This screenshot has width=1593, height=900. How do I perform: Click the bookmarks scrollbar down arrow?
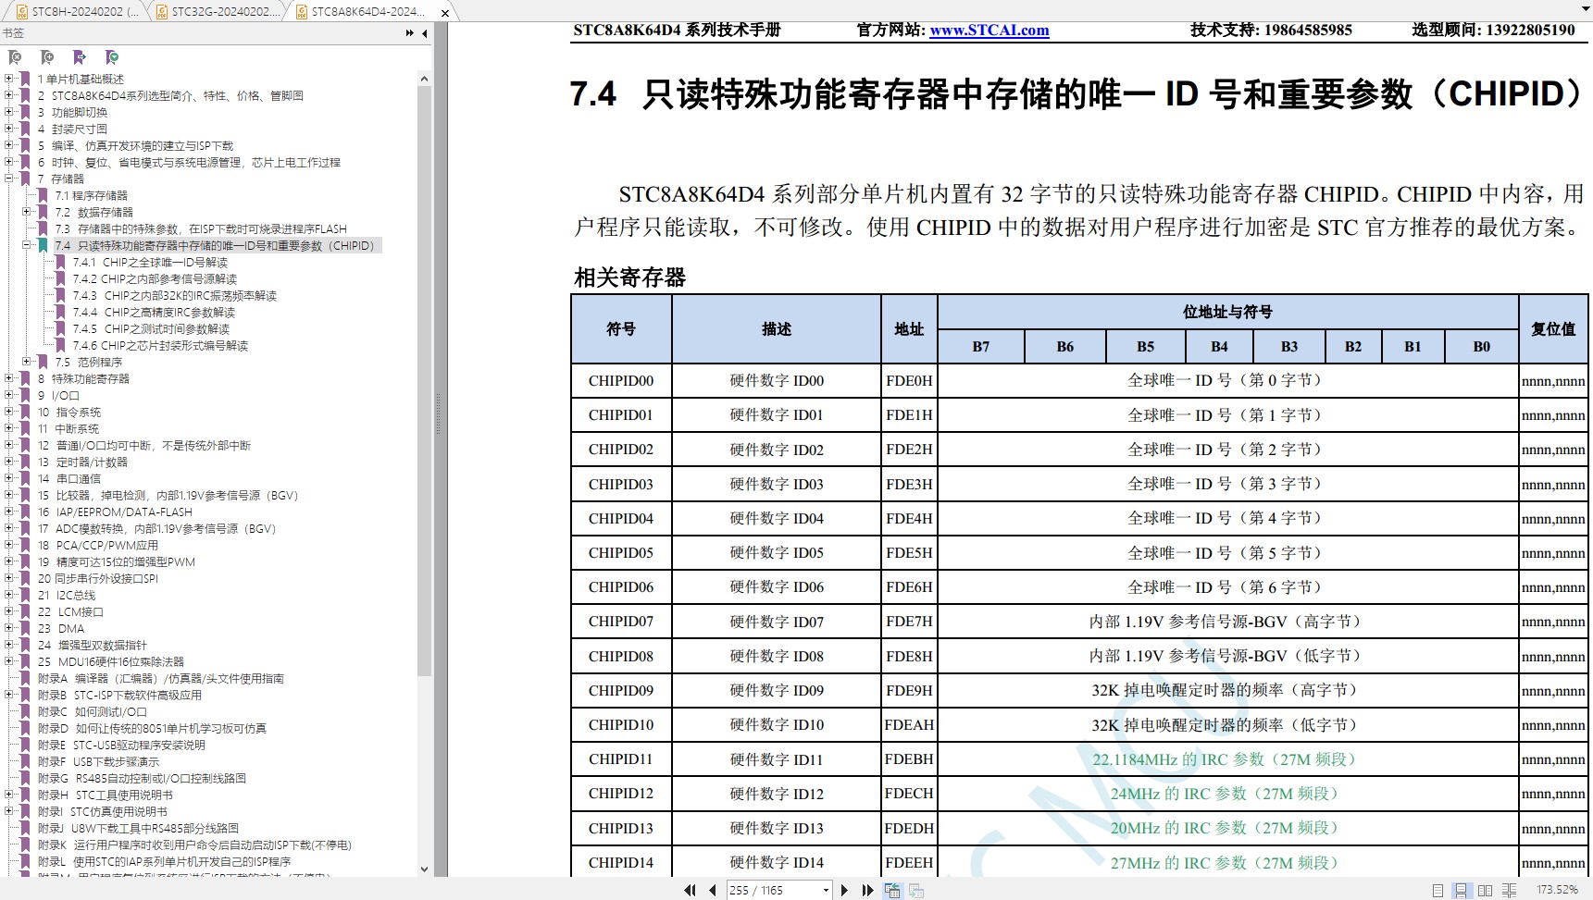point(424,869)
